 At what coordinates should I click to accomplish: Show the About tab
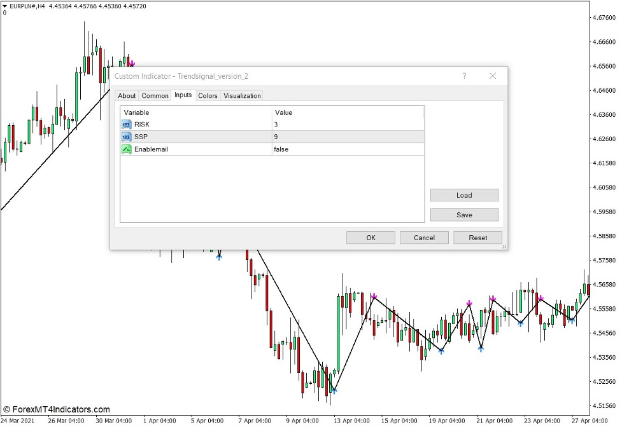[127, 96]
